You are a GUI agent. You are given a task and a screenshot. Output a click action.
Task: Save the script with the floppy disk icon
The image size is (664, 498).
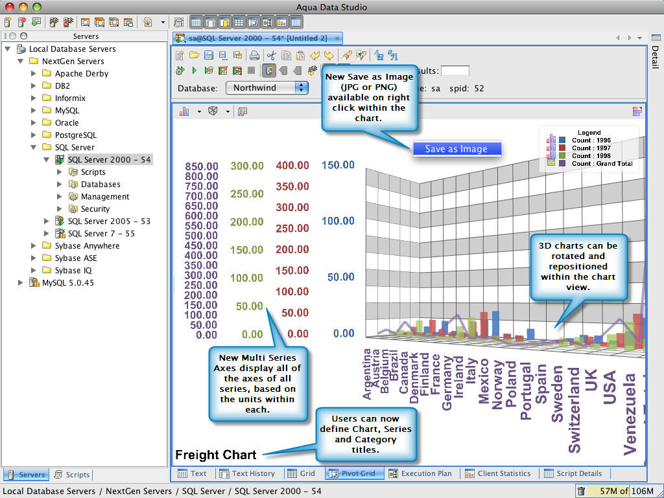[x=209, y=56]
